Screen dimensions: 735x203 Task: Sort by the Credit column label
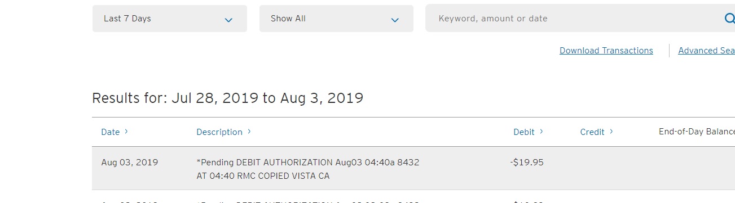pyautogui.click(x=592, y=132)
